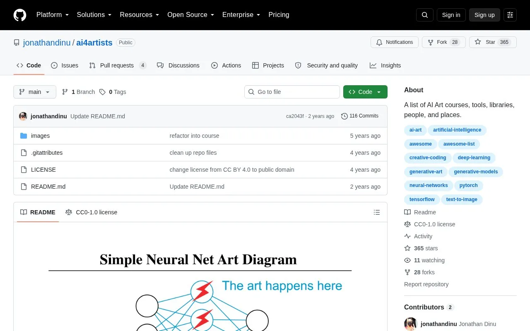Click the LICENSE file icon
This screenshot has width=530, height=331.
coord(24,170)
